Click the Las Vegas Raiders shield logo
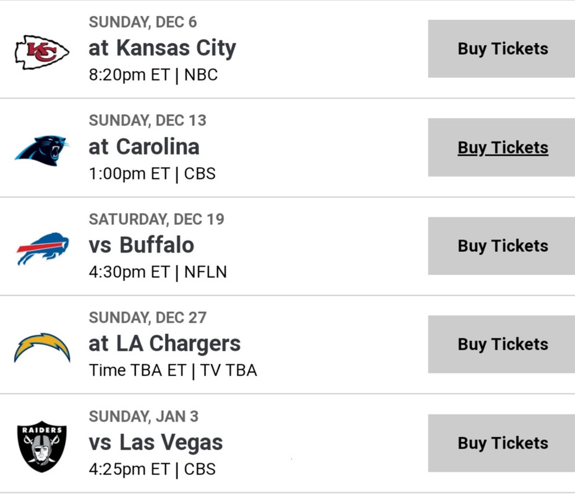Screen dimensions: 575x494 pyautogui.click(x=42, y=446)
